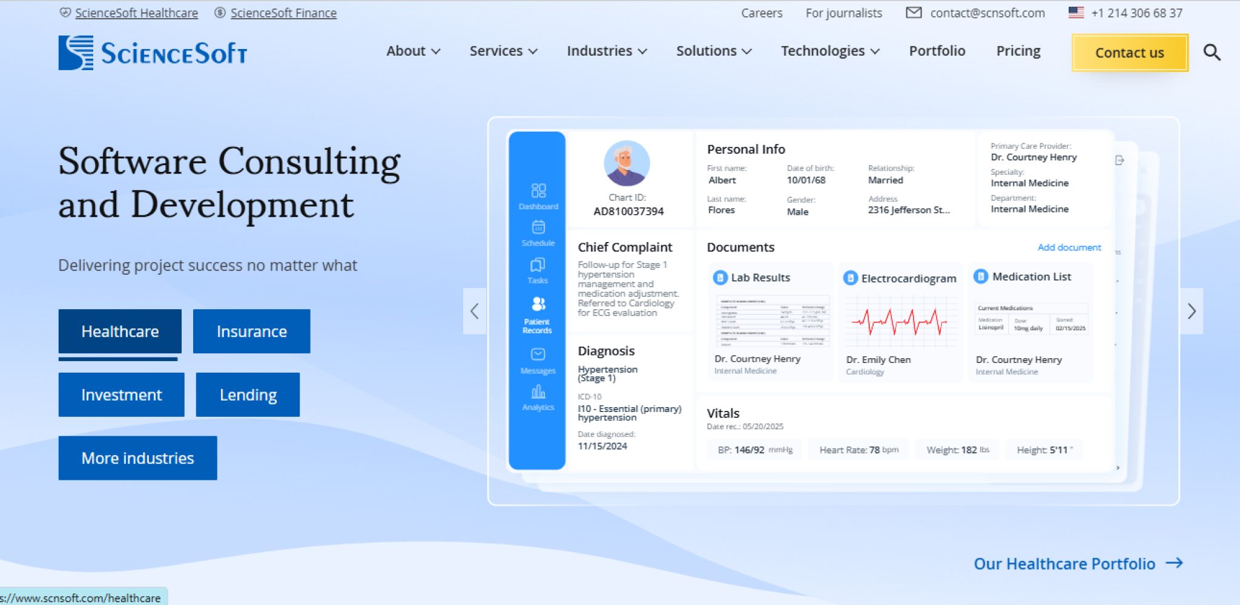Expand the Technologies menu
The height and width of the screenshot is (605, 1240).
[830, 51]
